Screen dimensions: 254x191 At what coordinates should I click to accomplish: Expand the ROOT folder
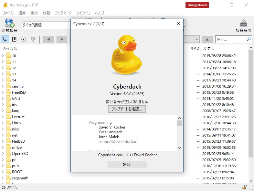point(3,172)
